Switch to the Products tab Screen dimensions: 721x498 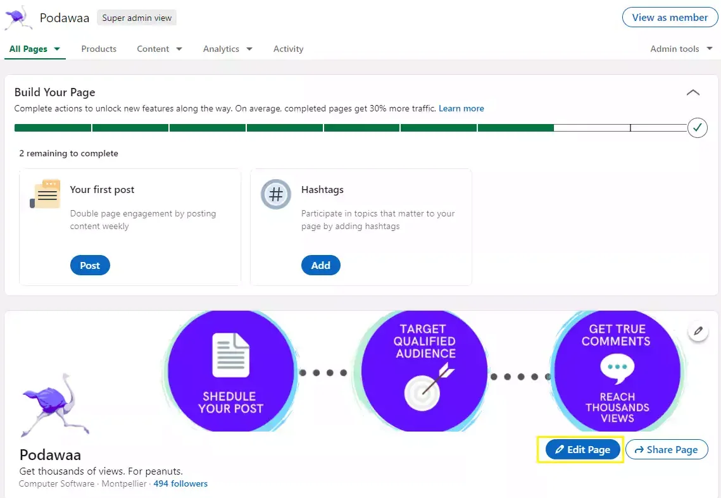click(99, 49)
